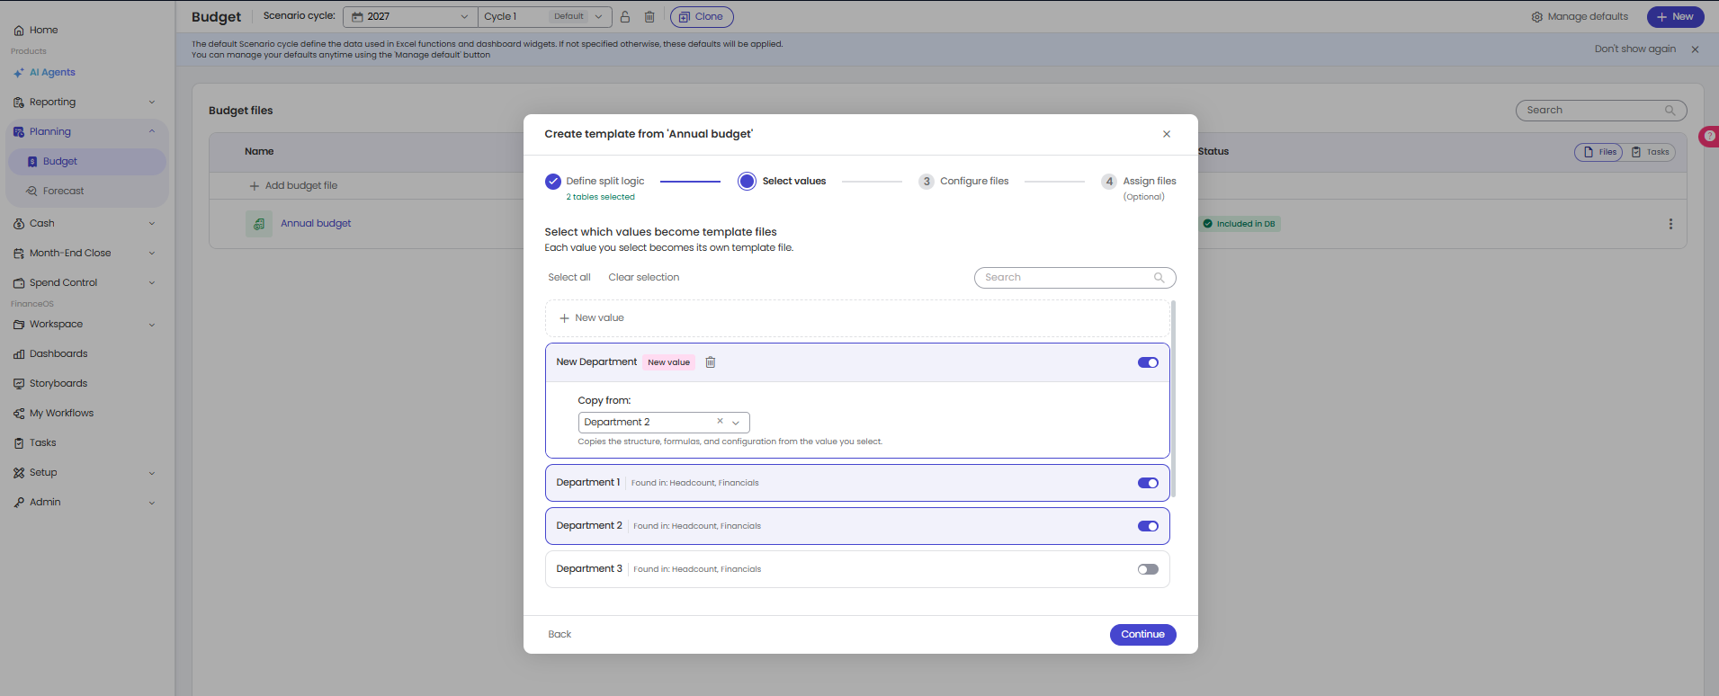Select the Workspace icon
This screenshot has height=696, width=1719.
(x=19, y=325)
